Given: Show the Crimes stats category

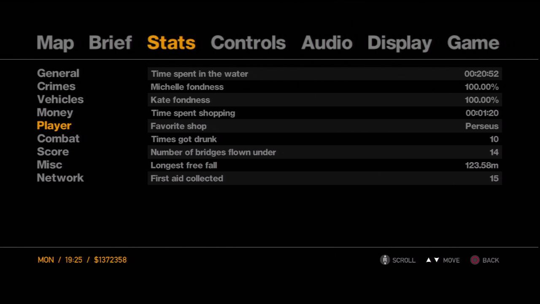Looking at the screenshot, I should (56, 86).
